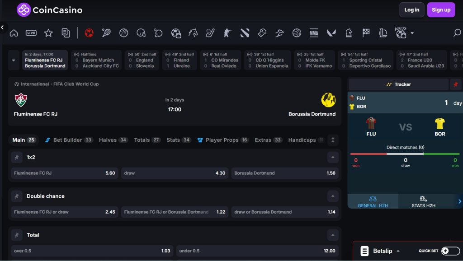
Task: Collapse the Double chance section
Action: pyautogui.click(x=333, y=196)
